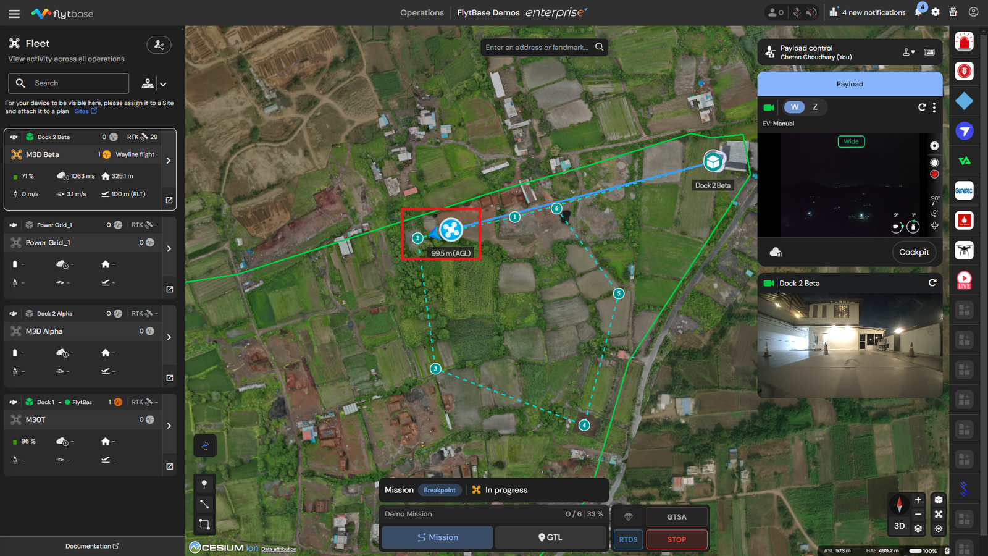
Task: Open Cesium Data attribution link
Action: pyautogui.click(x=278, y=549)
